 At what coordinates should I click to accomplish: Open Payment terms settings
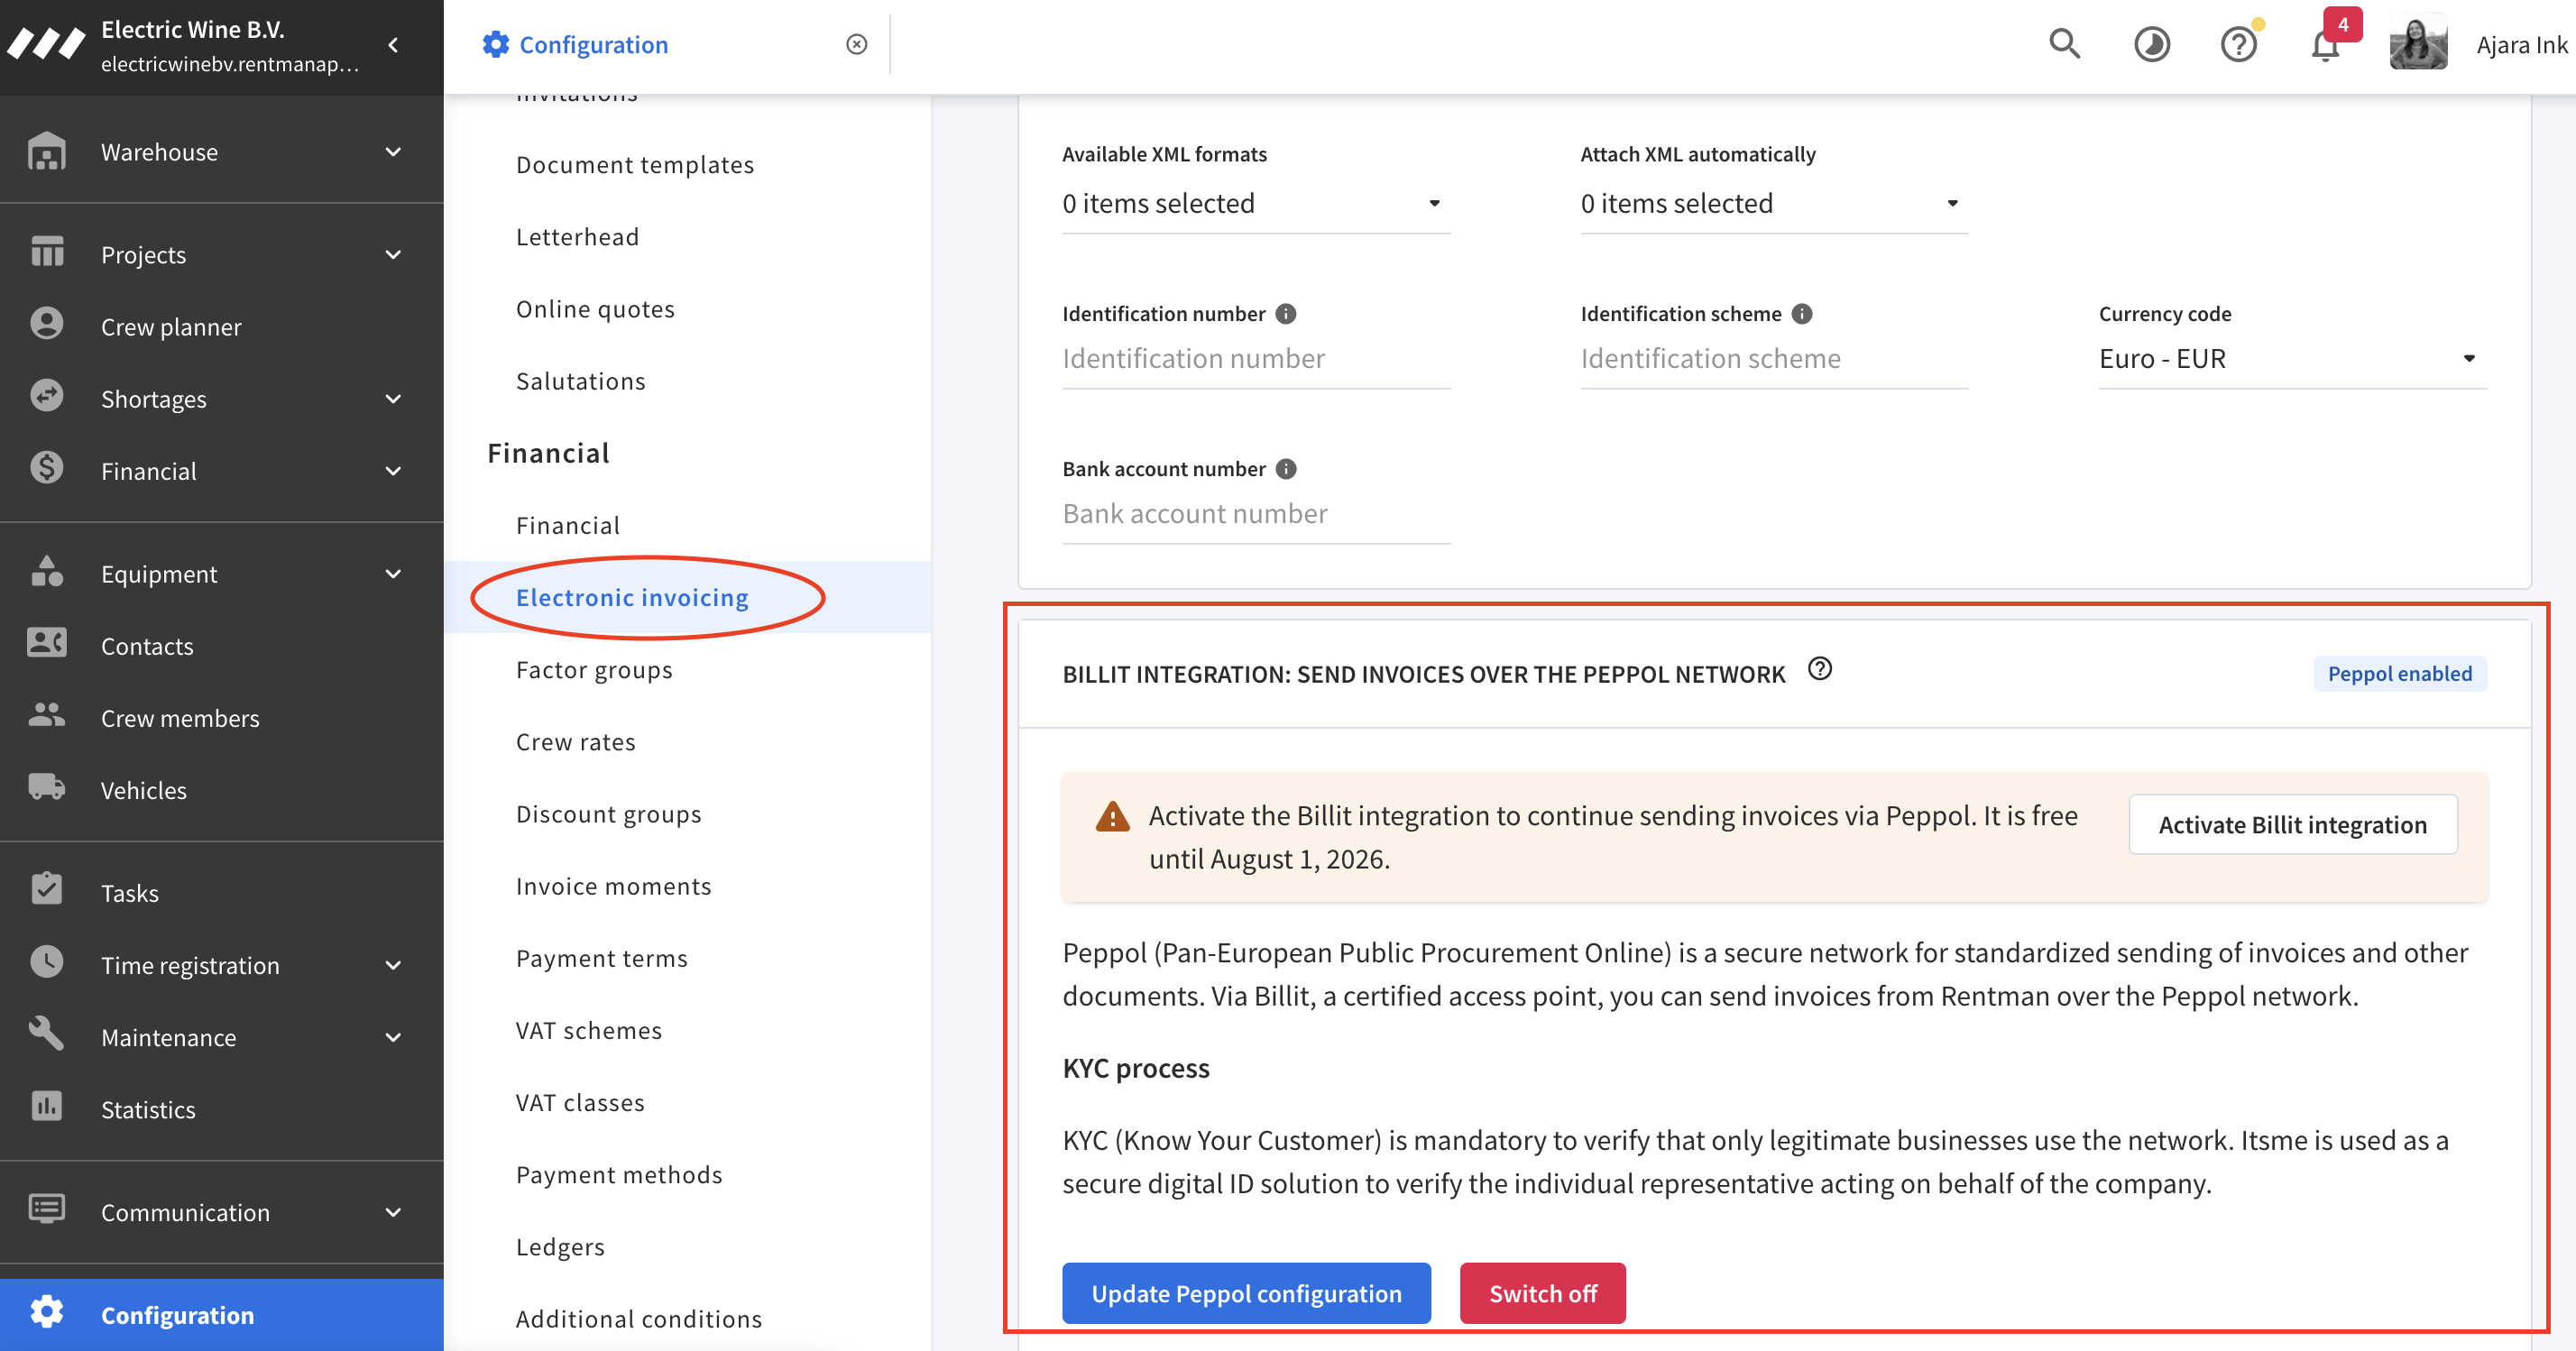click(602, 958)
